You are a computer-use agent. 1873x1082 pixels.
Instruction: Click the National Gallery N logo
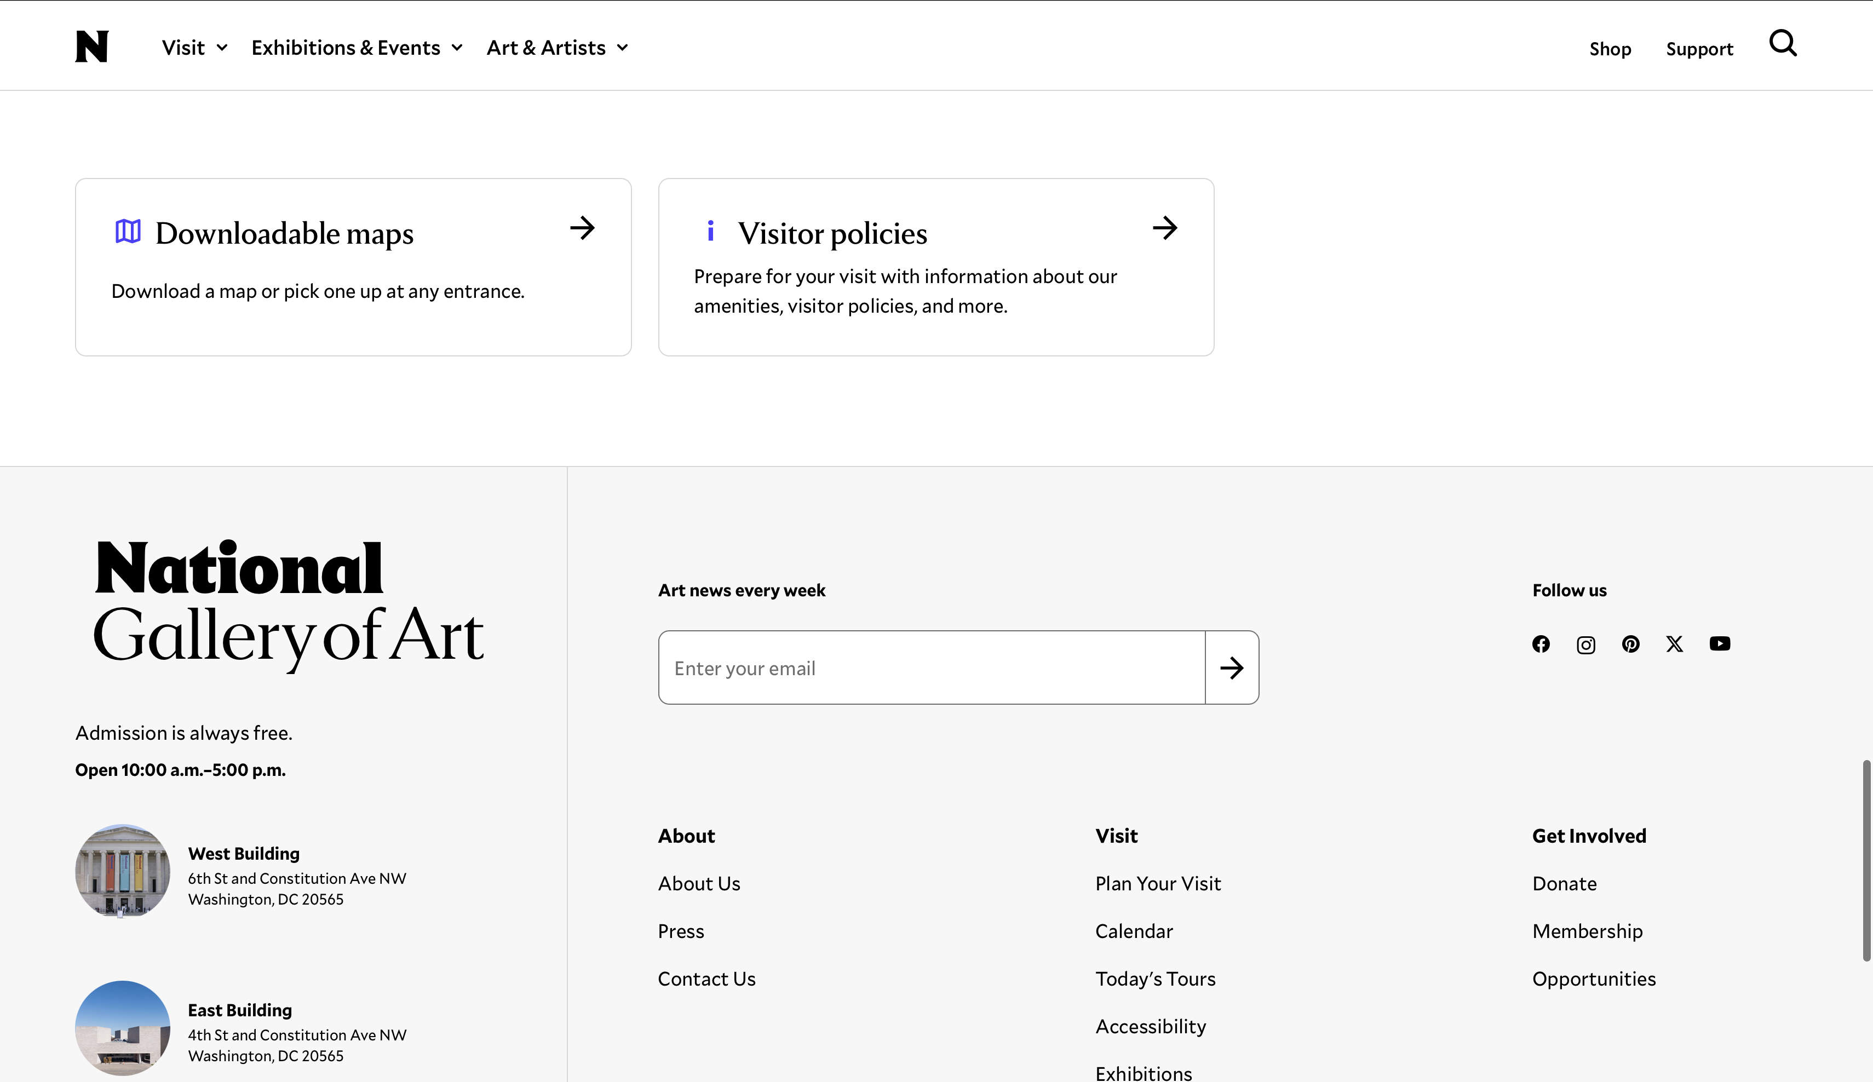click(x=92, y=46)
